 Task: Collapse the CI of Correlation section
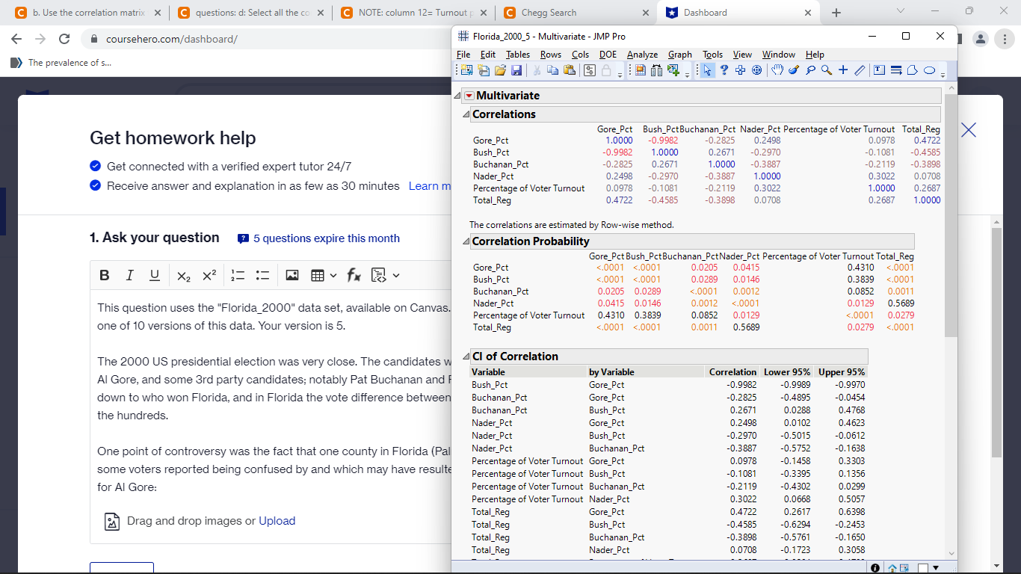[x=466, y=357]
